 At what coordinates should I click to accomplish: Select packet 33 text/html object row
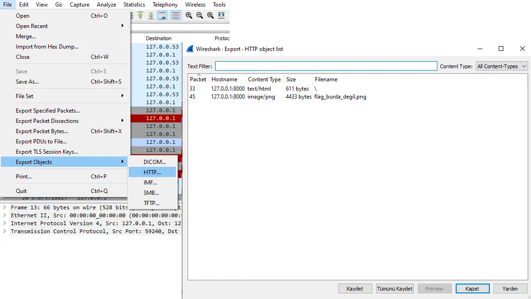(x=357, y=89)
